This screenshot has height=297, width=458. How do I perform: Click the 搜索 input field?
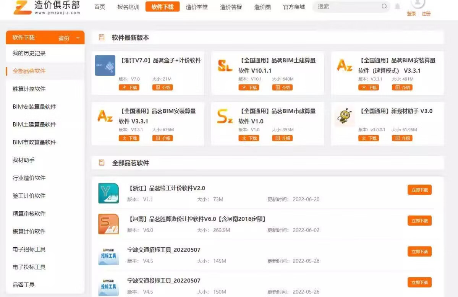348,6
